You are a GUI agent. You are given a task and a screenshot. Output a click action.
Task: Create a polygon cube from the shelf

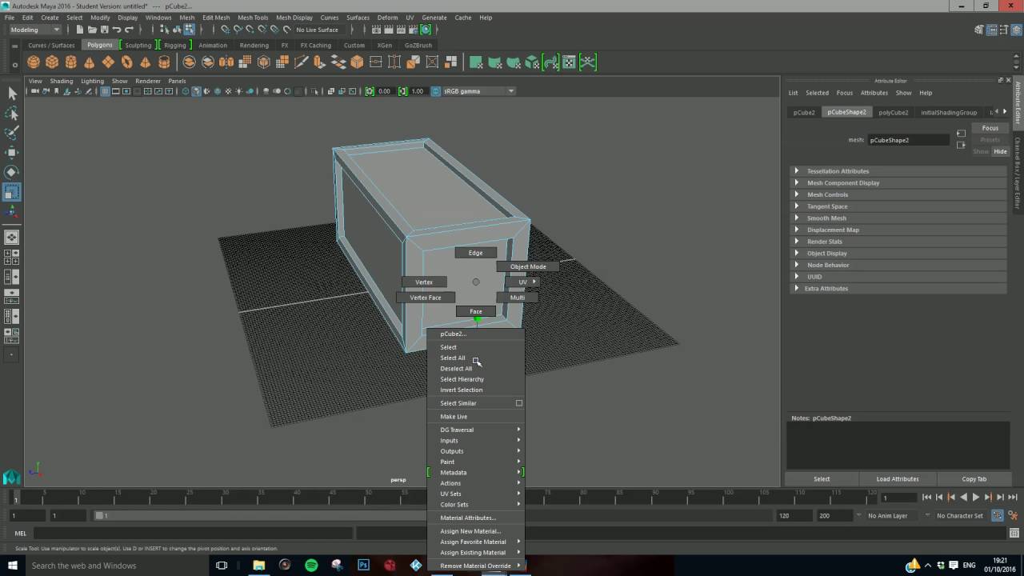52,62
